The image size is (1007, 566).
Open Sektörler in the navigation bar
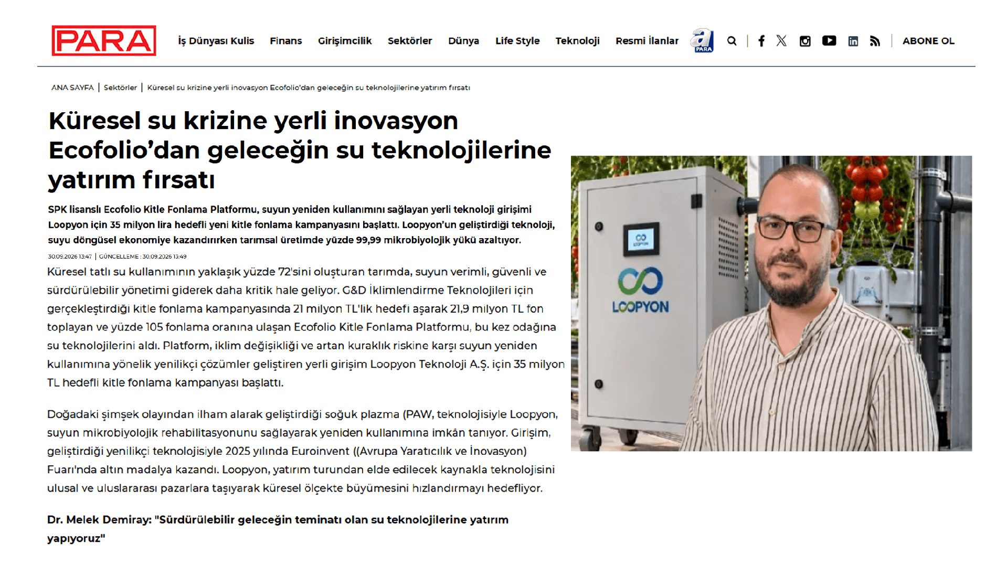(410, 41)
